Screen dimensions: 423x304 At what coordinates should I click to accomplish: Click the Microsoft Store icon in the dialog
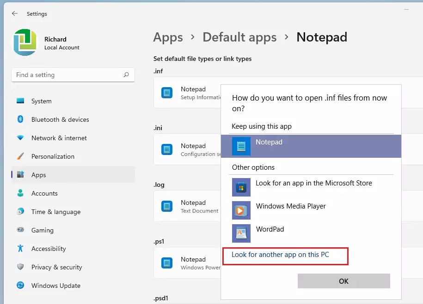(241, 187)
